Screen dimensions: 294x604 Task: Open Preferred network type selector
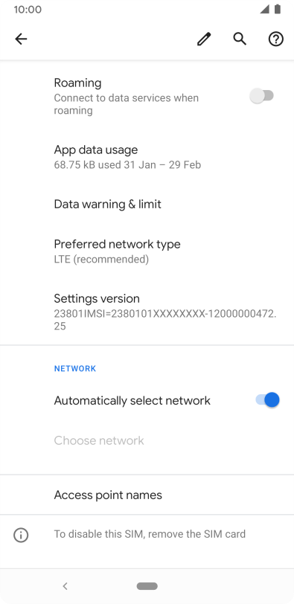(x=147, y=251)
